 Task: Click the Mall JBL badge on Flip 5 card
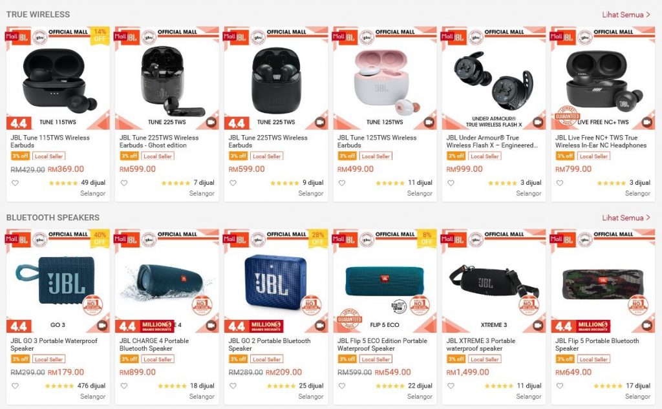click(563, 240)
